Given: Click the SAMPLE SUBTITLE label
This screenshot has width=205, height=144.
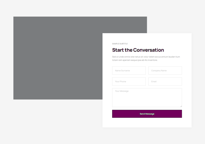Looking at the screenshot, I should [x=120, y=44].
